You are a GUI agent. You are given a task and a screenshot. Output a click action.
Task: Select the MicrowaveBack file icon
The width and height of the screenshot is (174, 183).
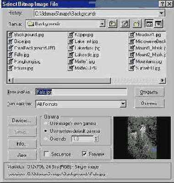pyautogui.click(x=132, y=41)
